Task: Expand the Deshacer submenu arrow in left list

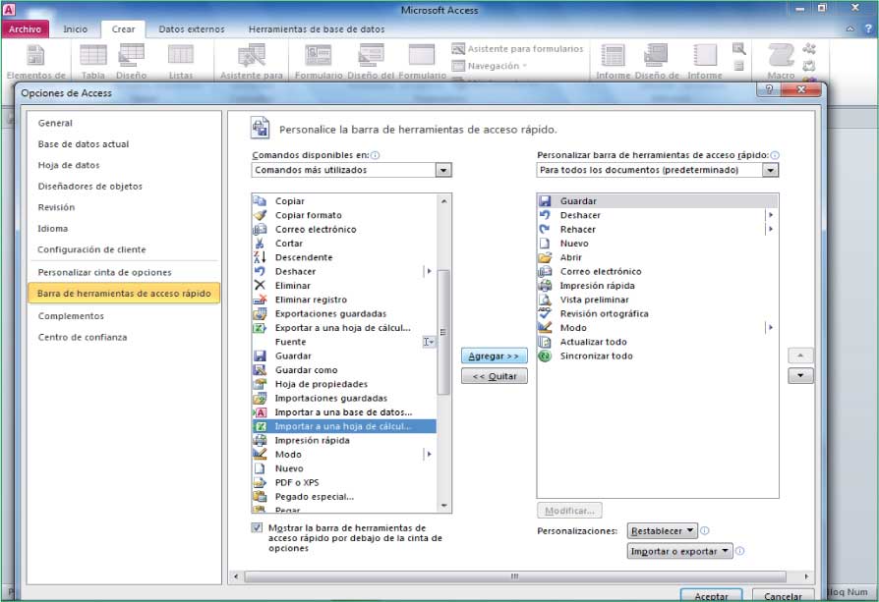Action: 429,271
